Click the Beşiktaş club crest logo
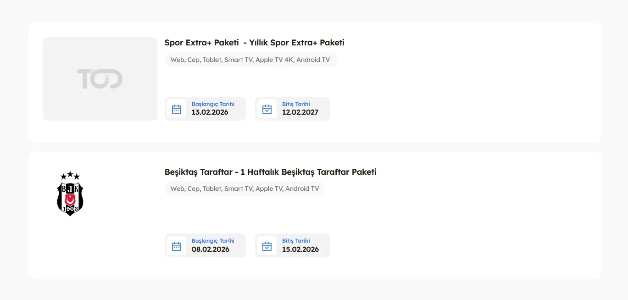628x300 pixels. 70,193
